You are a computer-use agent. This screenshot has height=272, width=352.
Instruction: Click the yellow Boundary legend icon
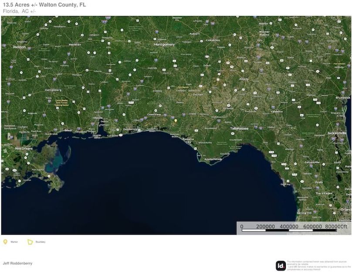tap(30, 241)
